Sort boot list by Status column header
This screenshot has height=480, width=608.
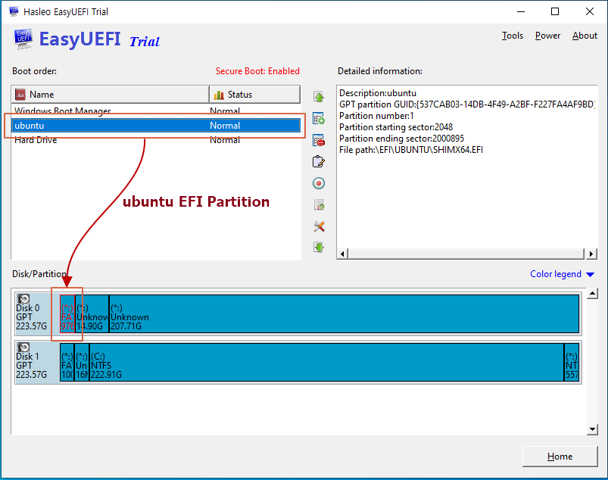click(x=254, y=94)
